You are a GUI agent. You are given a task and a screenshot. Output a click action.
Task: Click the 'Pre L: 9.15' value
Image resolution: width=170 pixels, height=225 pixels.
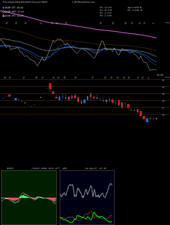tap(106, 13)
